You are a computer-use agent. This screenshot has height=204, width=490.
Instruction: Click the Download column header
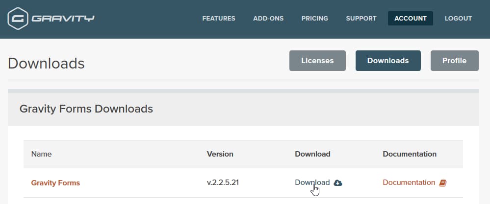point(312,154)
